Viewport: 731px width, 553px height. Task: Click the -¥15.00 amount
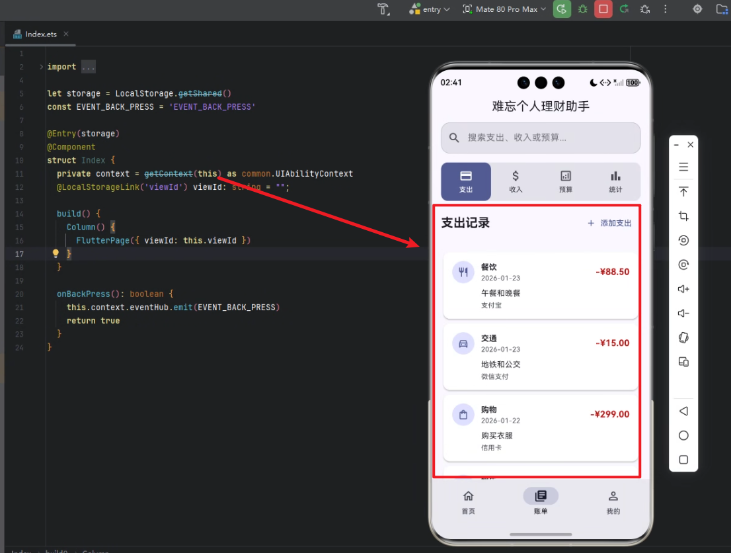(612, 343)
